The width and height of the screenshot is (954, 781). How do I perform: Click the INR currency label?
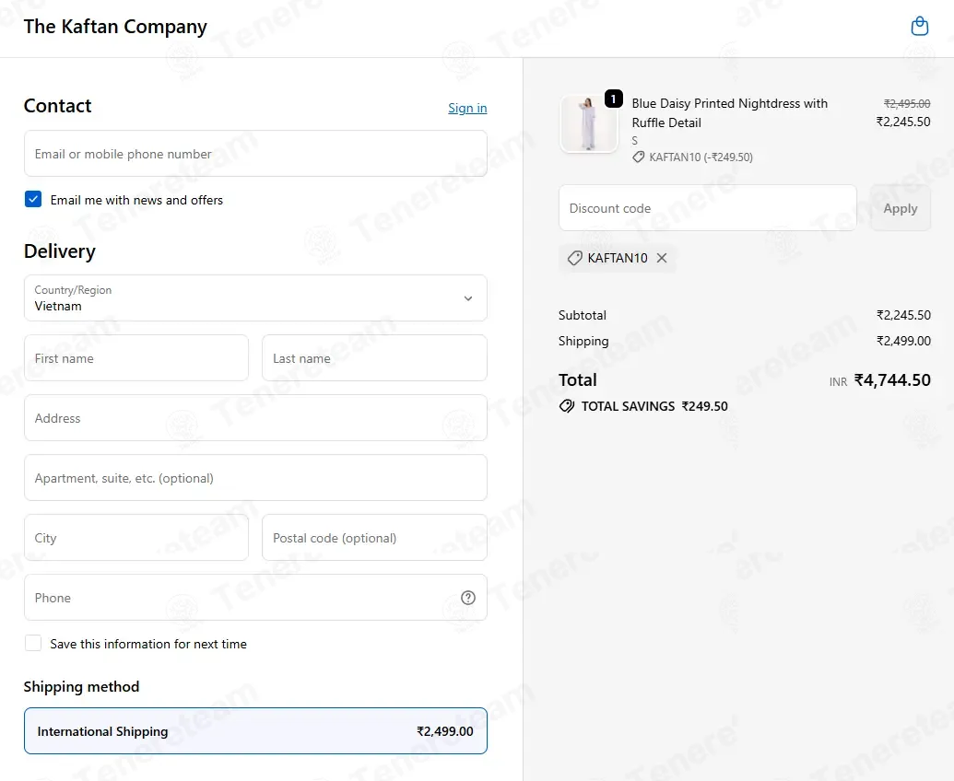click(x=838, y=381)
